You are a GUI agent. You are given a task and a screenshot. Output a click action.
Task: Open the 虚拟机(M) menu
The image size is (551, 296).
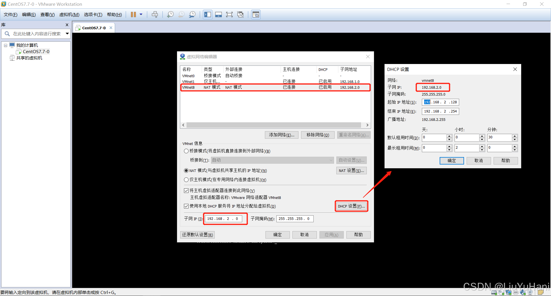point(69,15)
